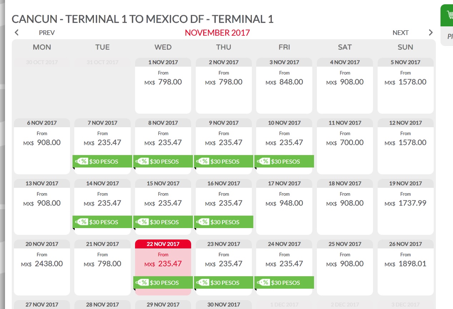Click the discount tag icon on 10 Nov
Viewport: 453px width, 309px height.
click(263, 161)
